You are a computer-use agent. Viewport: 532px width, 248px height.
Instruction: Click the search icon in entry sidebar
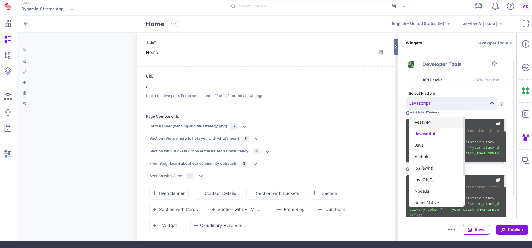(x=24, y=49)
